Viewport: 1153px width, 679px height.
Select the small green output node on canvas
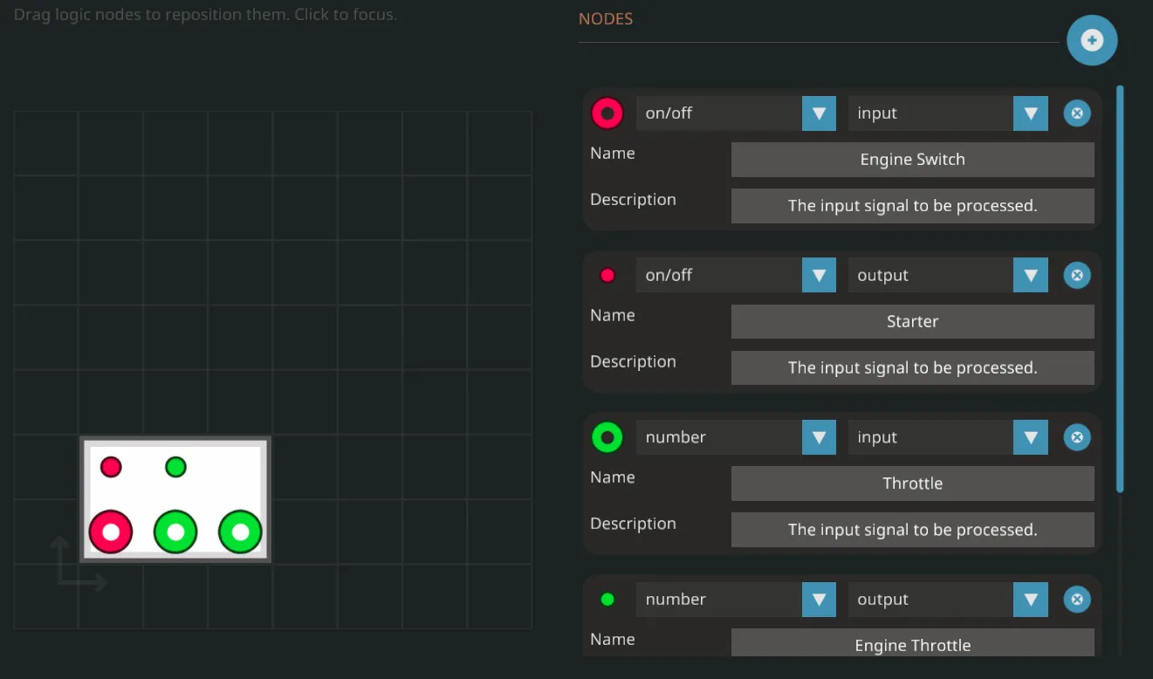tap(175, 467)
